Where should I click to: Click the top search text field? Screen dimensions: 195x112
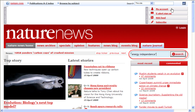(164, 3)
